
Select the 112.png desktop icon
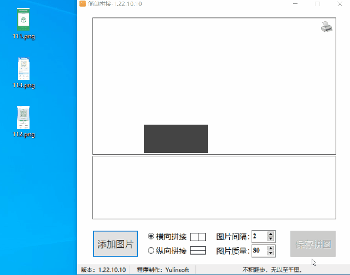pos(24,122)
